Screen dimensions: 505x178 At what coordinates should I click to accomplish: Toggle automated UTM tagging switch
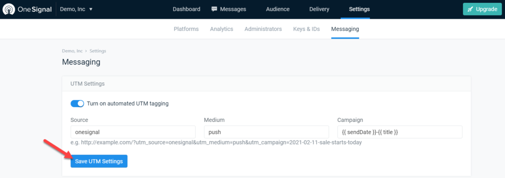point(77,104)
